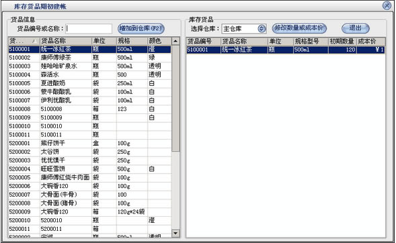Sort goods list by 单位 column header
396x243 pixels.
(104, 41)
